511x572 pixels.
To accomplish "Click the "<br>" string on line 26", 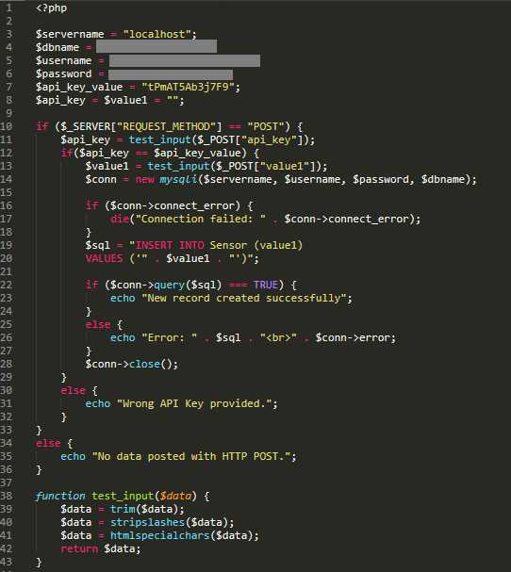I will pyautogui.click(x=278, y=337).
